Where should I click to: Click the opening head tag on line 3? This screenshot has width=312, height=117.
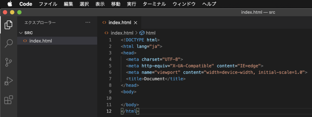pyautogui.click(x=129, y=53)
